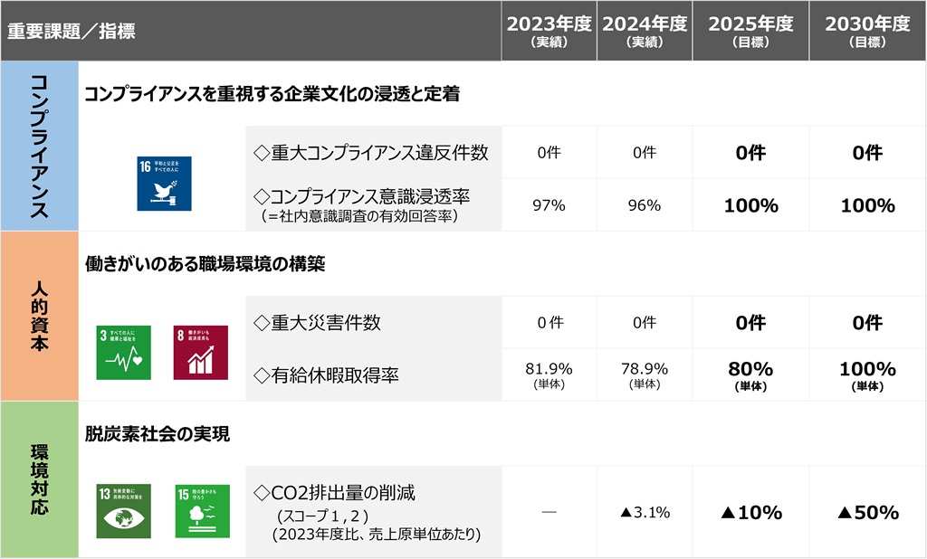The image size is (927, 559).
Task: Click the ▲50% target for 2030
Action: pos(867,513)
